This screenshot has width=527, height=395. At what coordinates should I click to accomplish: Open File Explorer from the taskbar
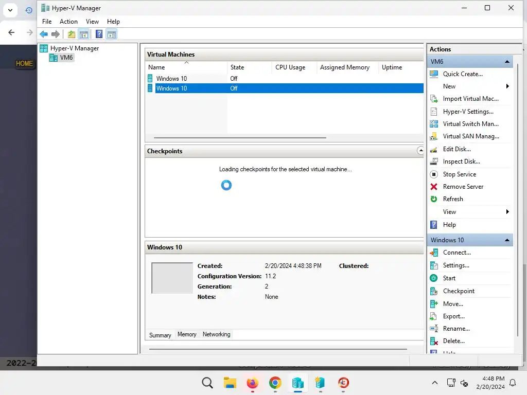pyautogui.click(x=230, y=383)
